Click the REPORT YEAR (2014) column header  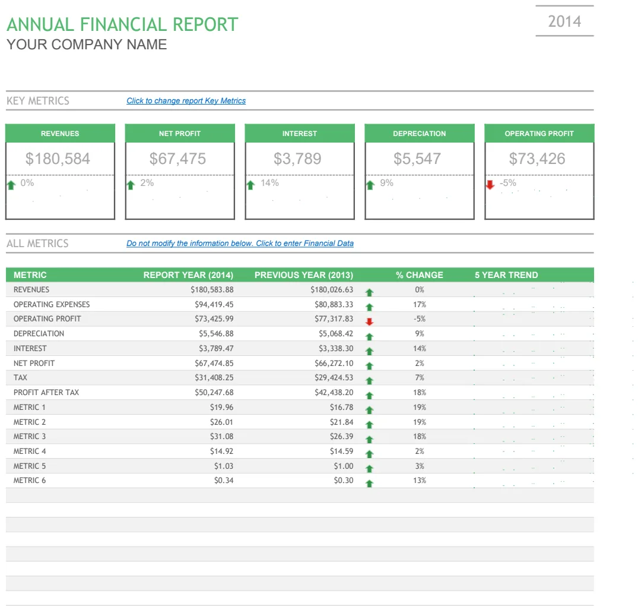pos(188,275)
